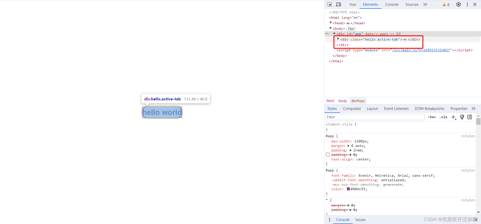
Task: Toggle the computed styles sidebar icon
Action: click(x=470, y=117)
